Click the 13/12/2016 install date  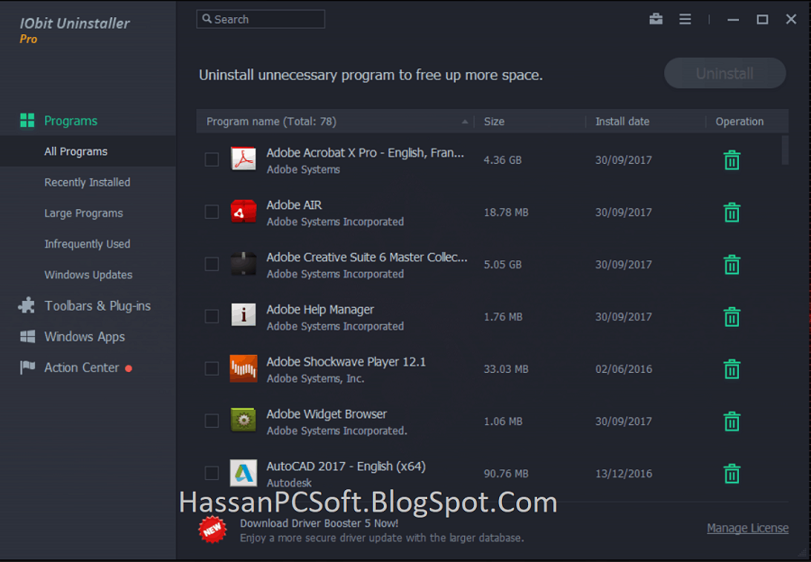point(624,474)
